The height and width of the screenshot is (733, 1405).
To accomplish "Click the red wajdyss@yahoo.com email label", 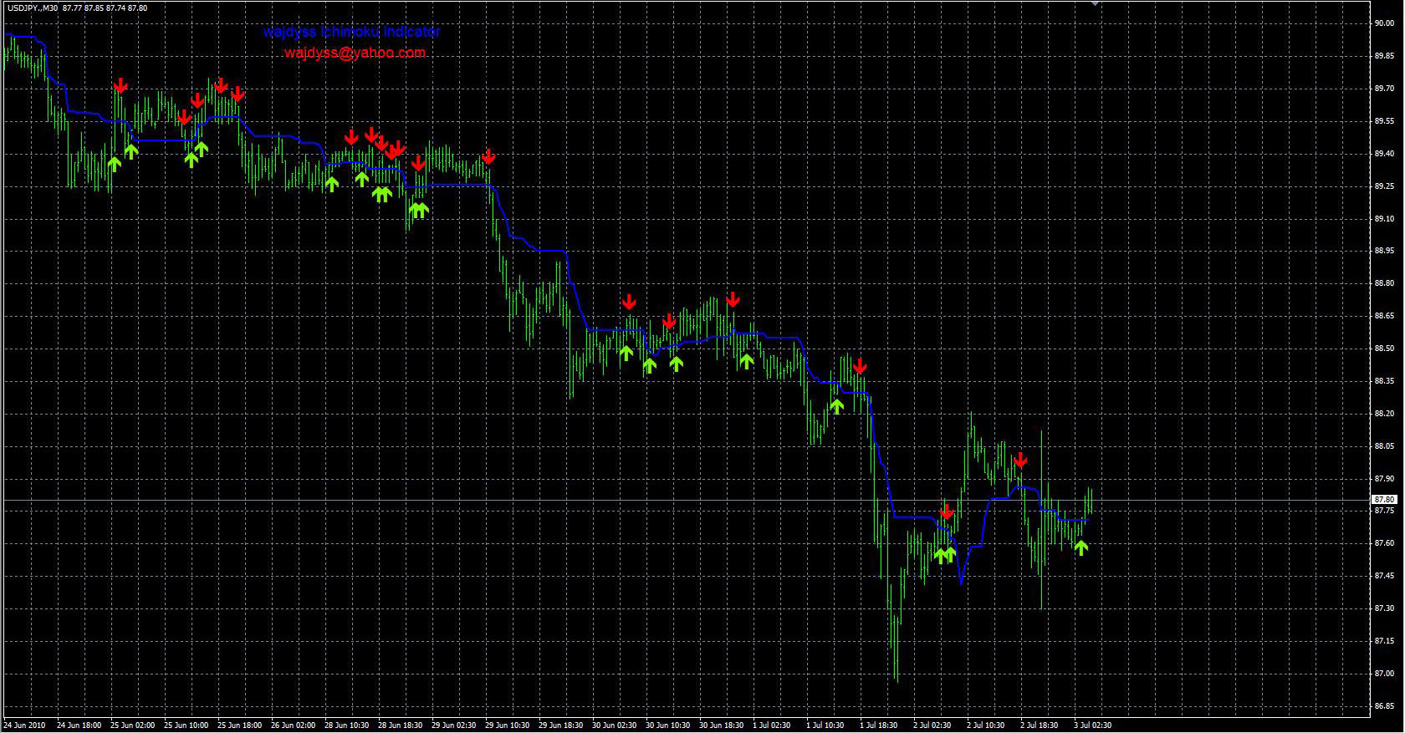I will (x=355, y=53).
